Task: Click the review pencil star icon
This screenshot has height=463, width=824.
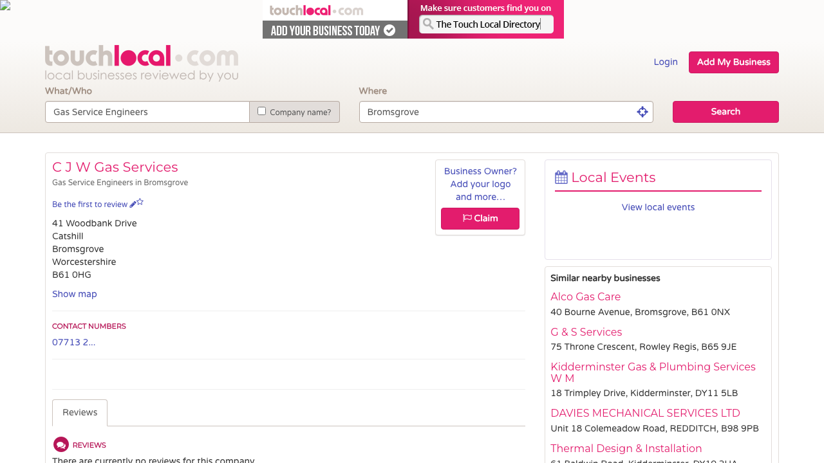Action: click(x=136, y=203)
